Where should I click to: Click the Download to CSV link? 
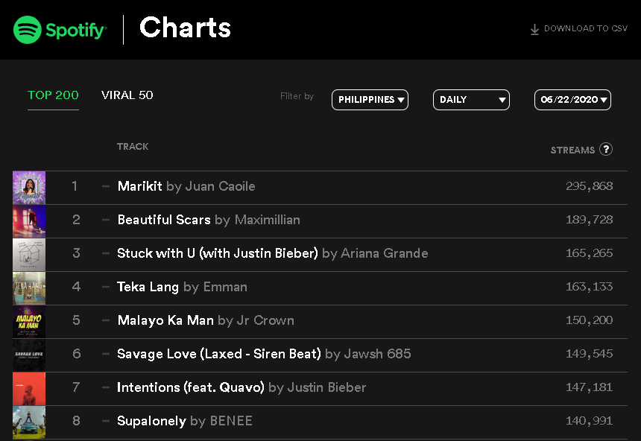point(579,29)
